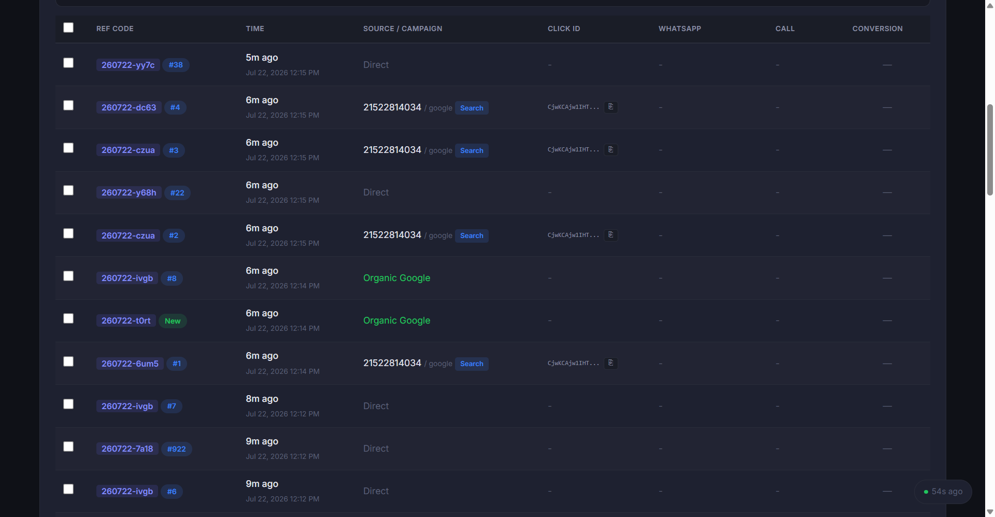This screenshot has width=995, height=517.
Task: Open ref code 260722-y68h
Action: pyautogui.click(x=129, y=193)
